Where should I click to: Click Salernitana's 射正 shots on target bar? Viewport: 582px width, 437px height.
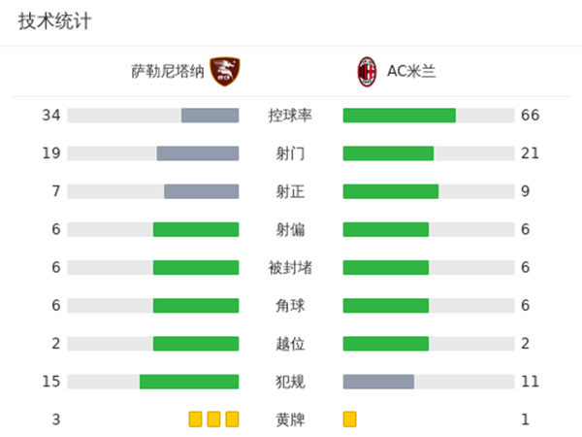click(x=201, y=191)
